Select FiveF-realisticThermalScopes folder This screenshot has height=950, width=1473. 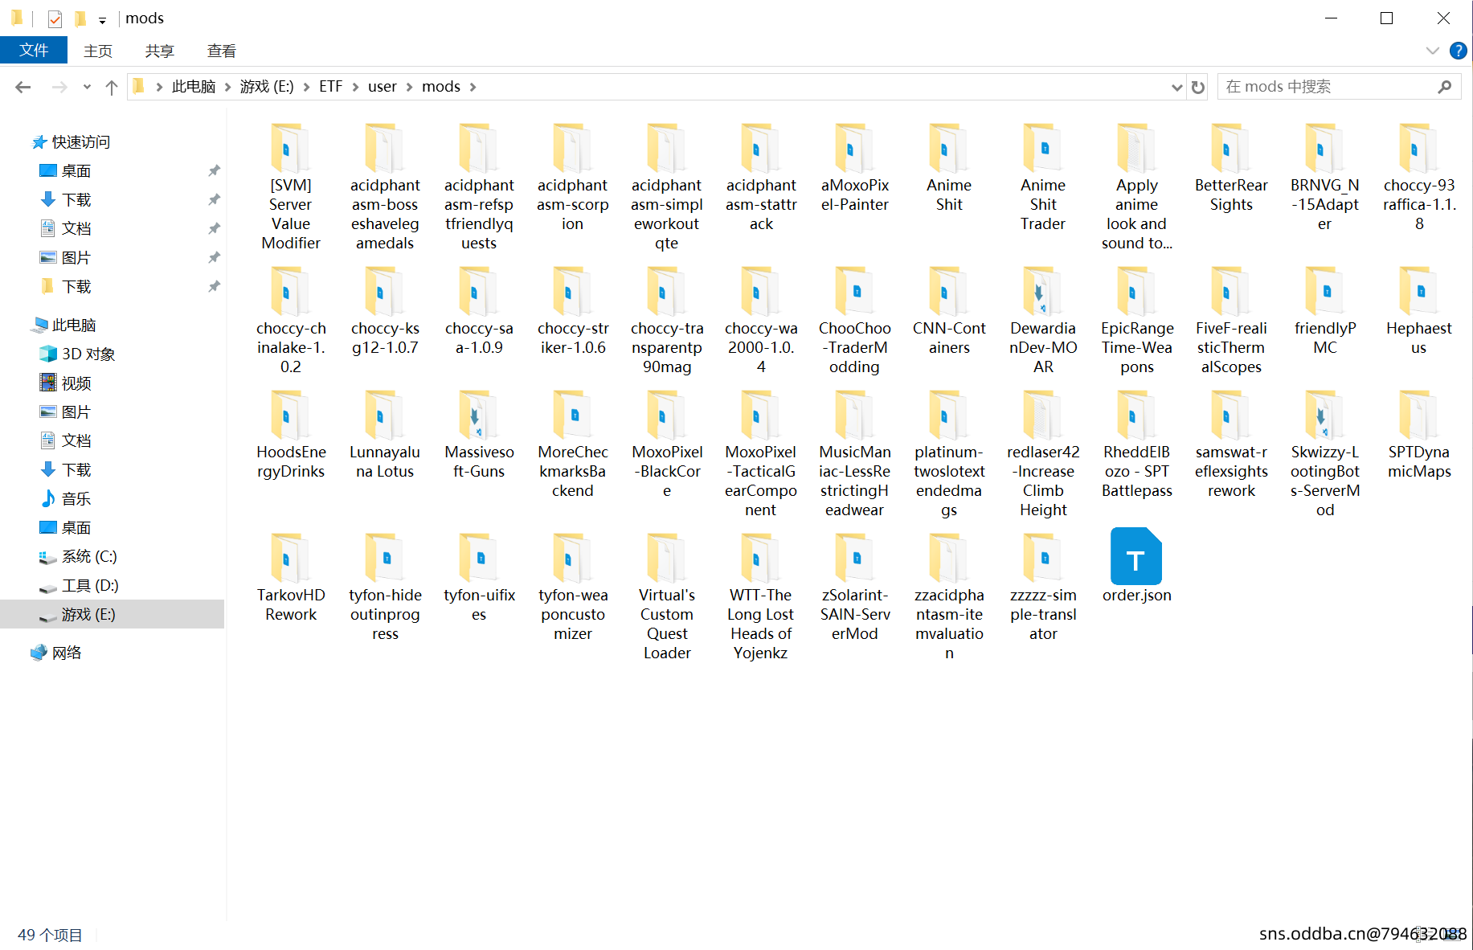point(1231,320)
